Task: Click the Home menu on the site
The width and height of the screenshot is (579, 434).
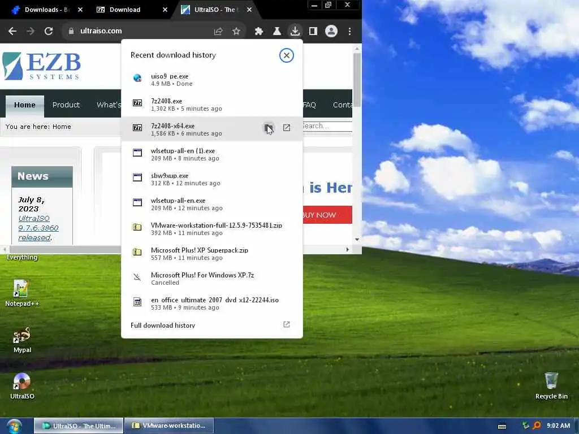Action: tap(25, 105)
